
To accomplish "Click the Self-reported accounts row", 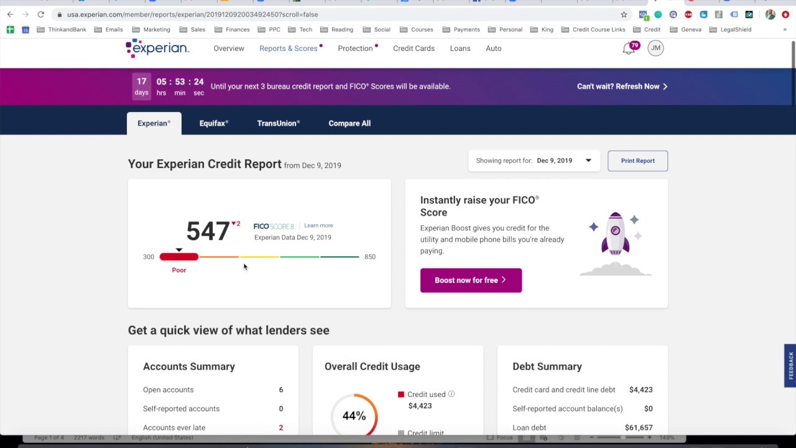I will pyautogui.click(x=213, y=409).
